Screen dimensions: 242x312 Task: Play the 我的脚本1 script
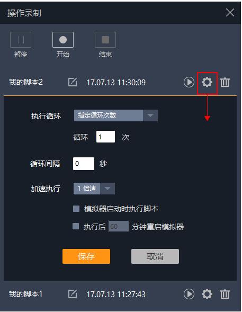[189, 294]
